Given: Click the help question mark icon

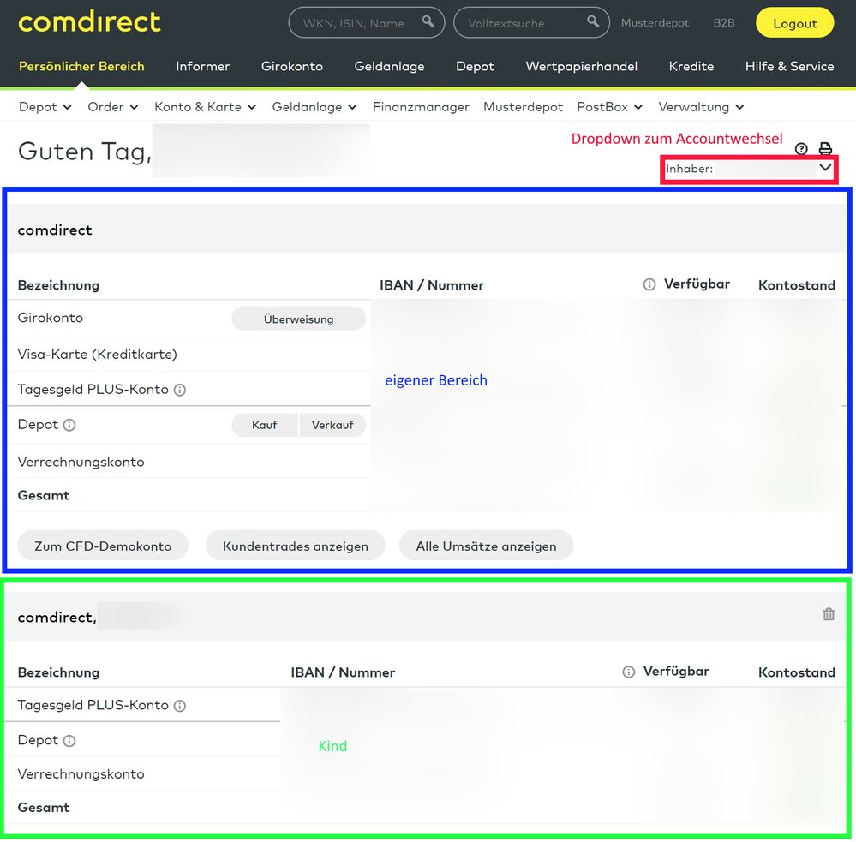Looking at the screenshot, I should (801, 149).
